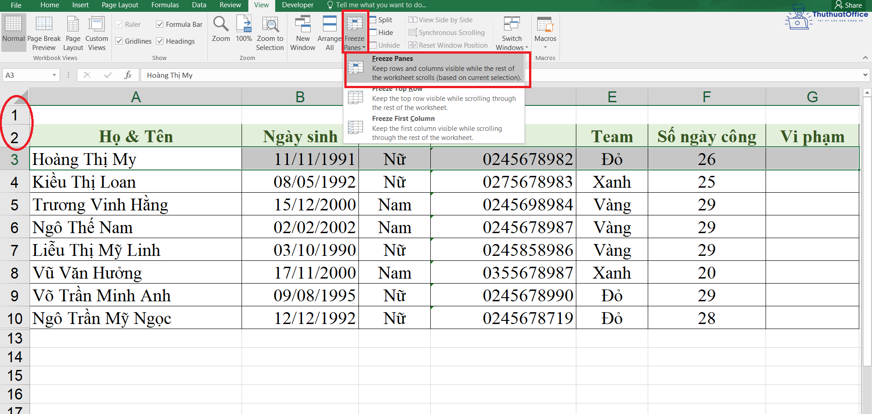Click Zoom to Selection

coord(270,32)
